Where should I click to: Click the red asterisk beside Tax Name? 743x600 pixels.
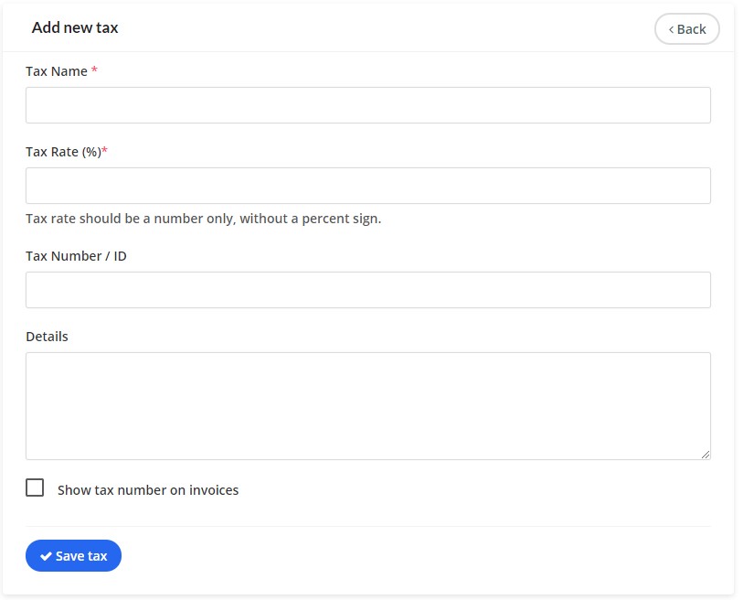tap(95, 70)
